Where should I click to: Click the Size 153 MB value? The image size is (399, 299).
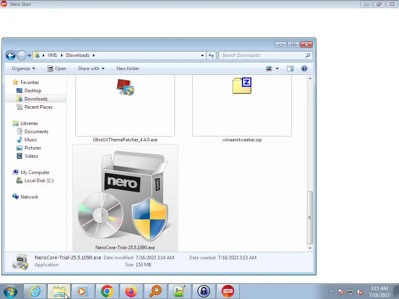144,265
